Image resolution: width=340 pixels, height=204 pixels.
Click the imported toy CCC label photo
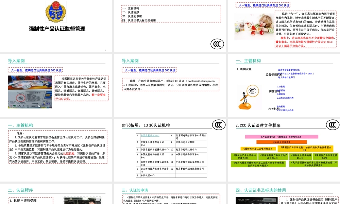[x=30, y=91]
